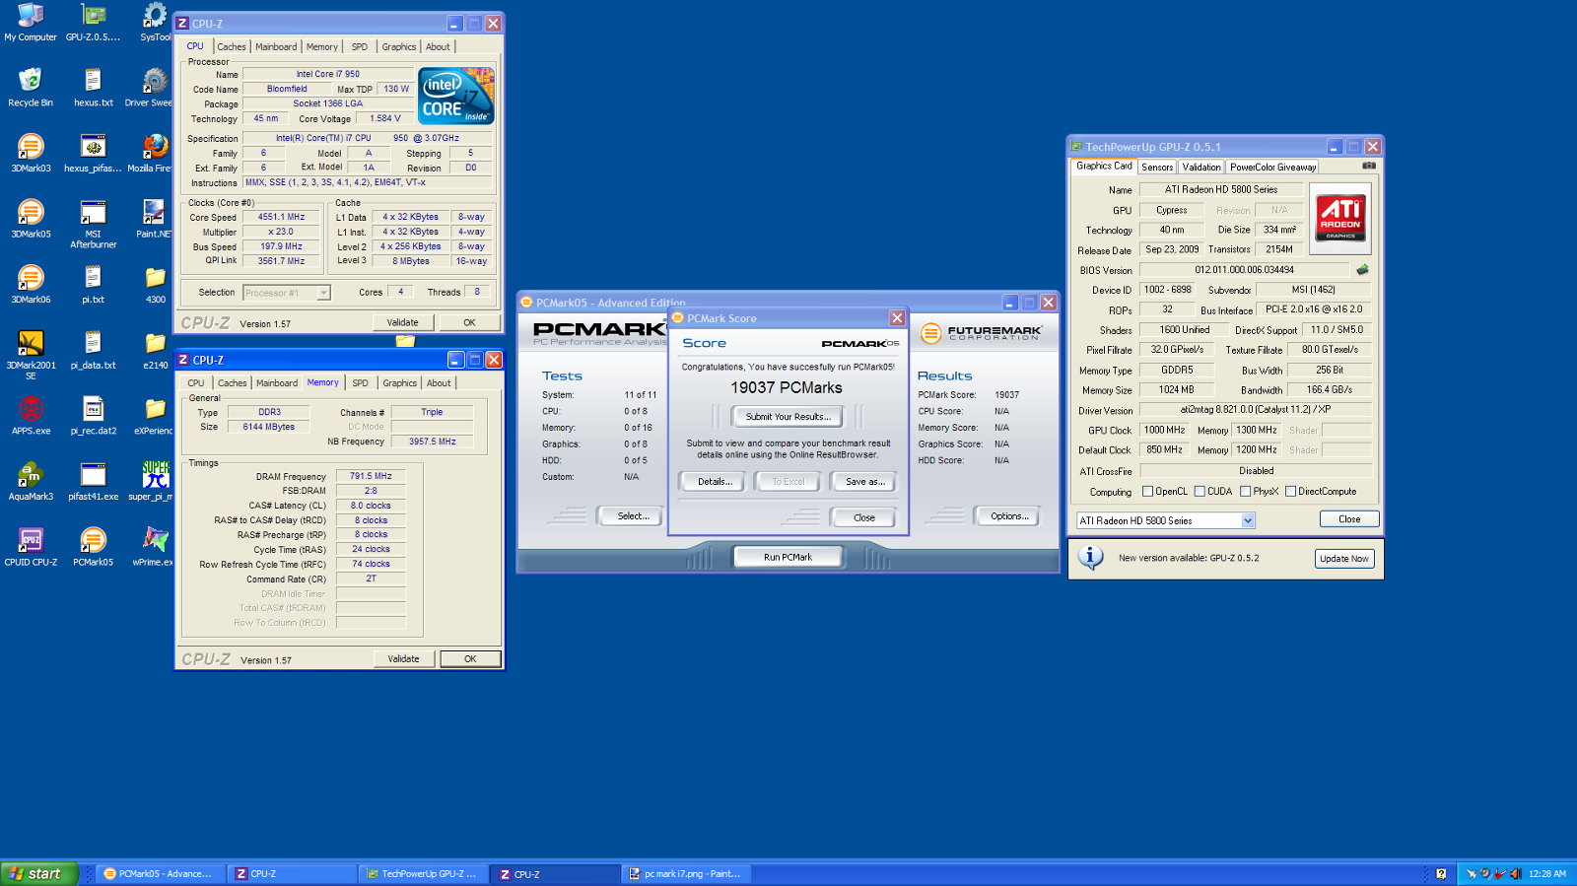Select the hexus.txt desktop file
Image resolution: width=1577 pixels, height=886 pixels.
coord(93,87)
